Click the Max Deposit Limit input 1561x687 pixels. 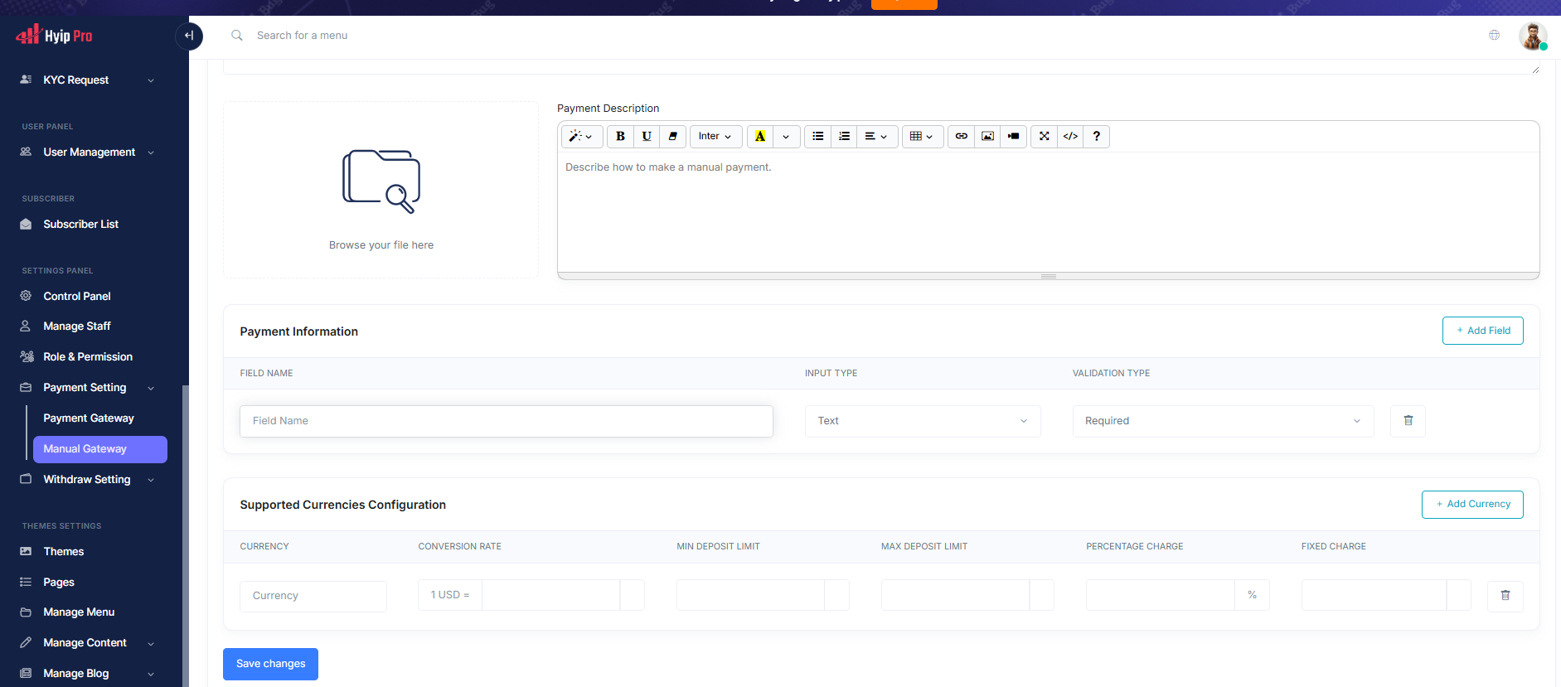pyautogui.click(x=955, y=596)
